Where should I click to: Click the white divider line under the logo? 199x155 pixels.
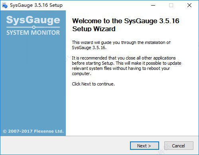pos(33,27)
